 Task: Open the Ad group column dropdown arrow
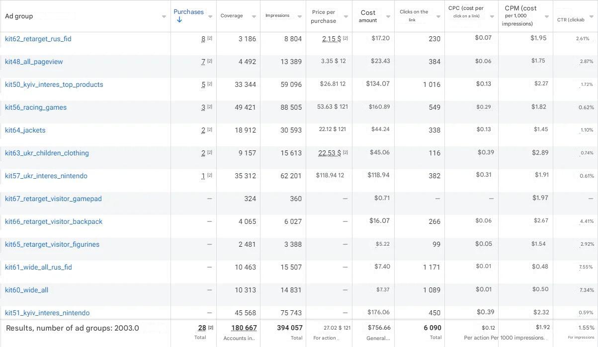click(x=164, y=17)
